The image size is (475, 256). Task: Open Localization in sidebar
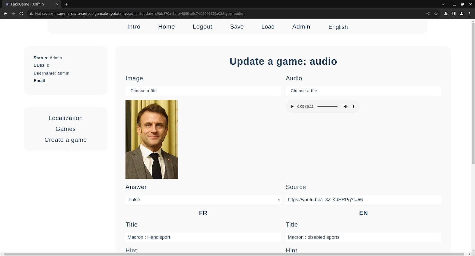click(x=66, y=118)
